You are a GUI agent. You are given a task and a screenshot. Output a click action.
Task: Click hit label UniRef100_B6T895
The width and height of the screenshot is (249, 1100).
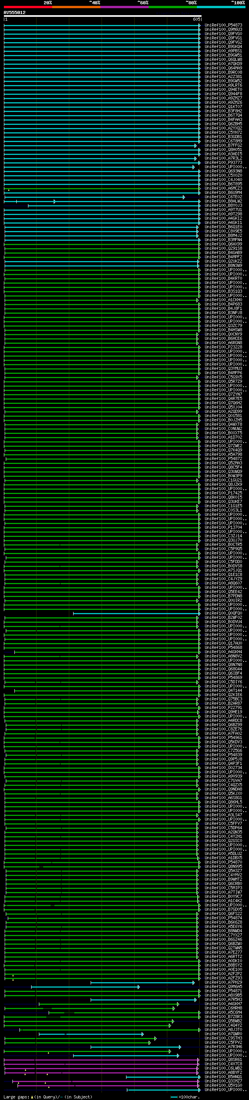click(223, 184)
